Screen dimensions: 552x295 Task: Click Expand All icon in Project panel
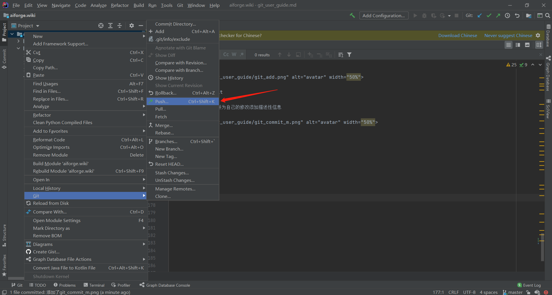click(x=110, y=26)
